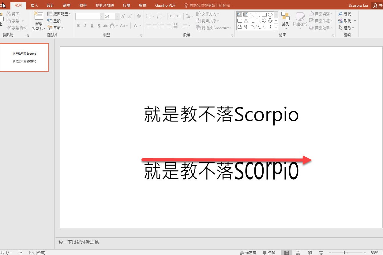The height and width of the screenshot is (255, 383).
Task: Toggle italic formatting
Action: tap(85, 26)
